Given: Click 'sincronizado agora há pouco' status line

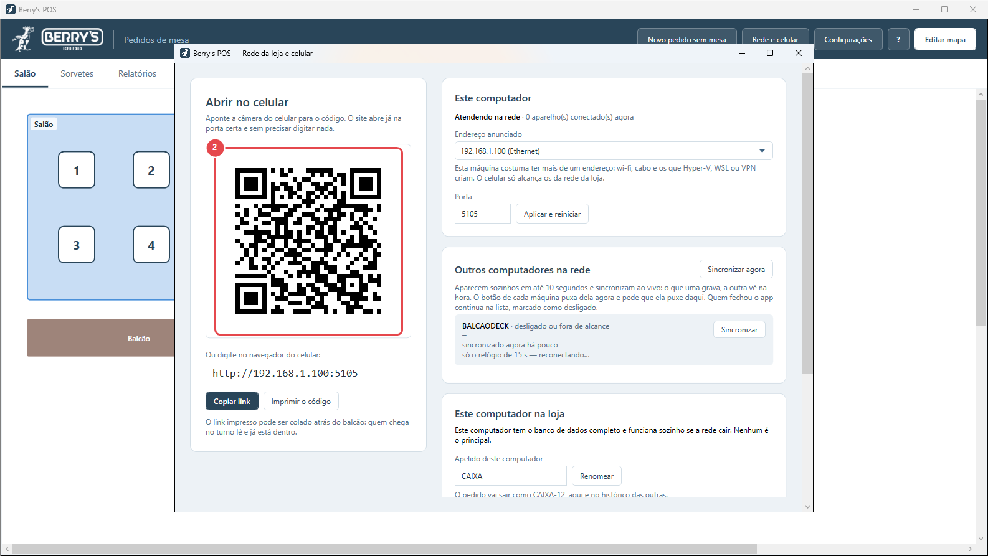Looking at the screenshot, I should pyautogui.click(x=510, y=344).
